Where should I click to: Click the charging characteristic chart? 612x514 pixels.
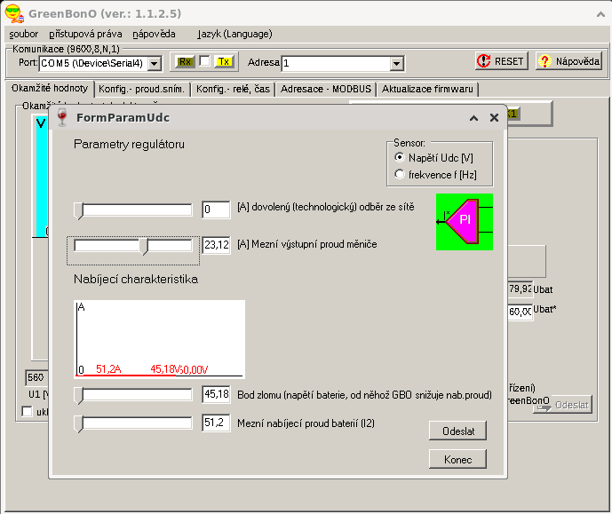pyautogui.click(x=159, y=339)
